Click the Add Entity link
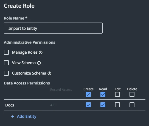The width and height of the screenshot is (149, 126). [x=27, y=116]
